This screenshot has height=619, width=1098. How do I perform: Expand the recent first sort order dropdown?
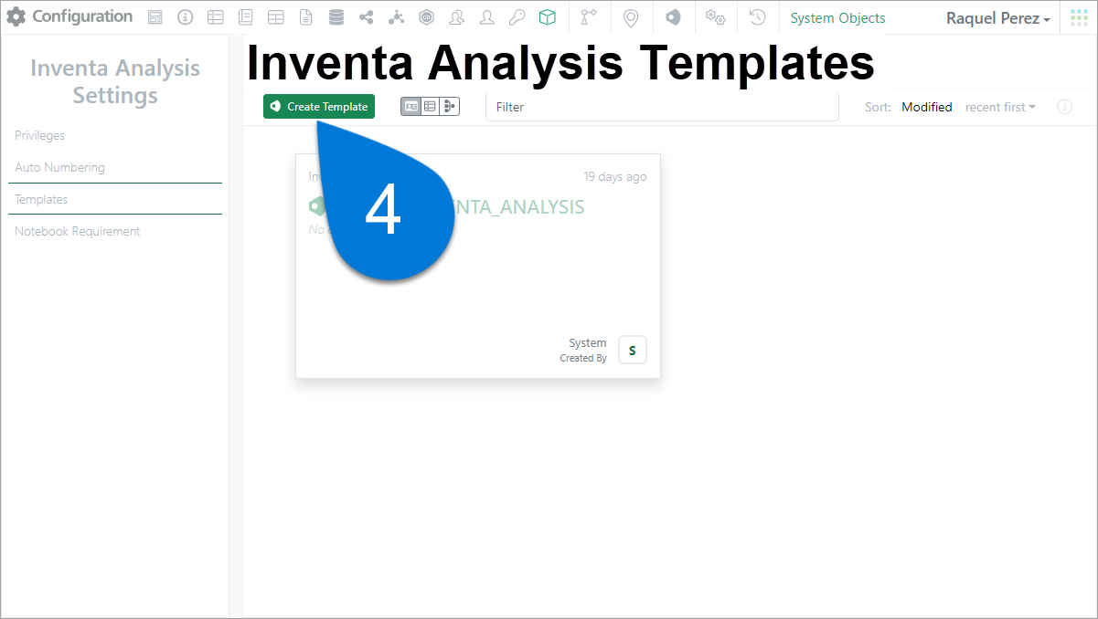1000,107
